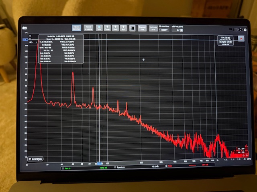The image size is (257, 192).
Task: Open the SPL axis unit dropdown
Action: coord(31,42)
